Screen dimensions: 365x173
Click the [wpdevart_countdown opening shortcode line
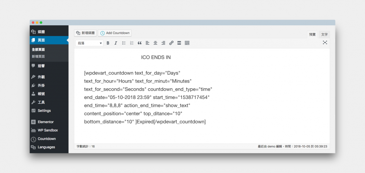coord(132,73)
